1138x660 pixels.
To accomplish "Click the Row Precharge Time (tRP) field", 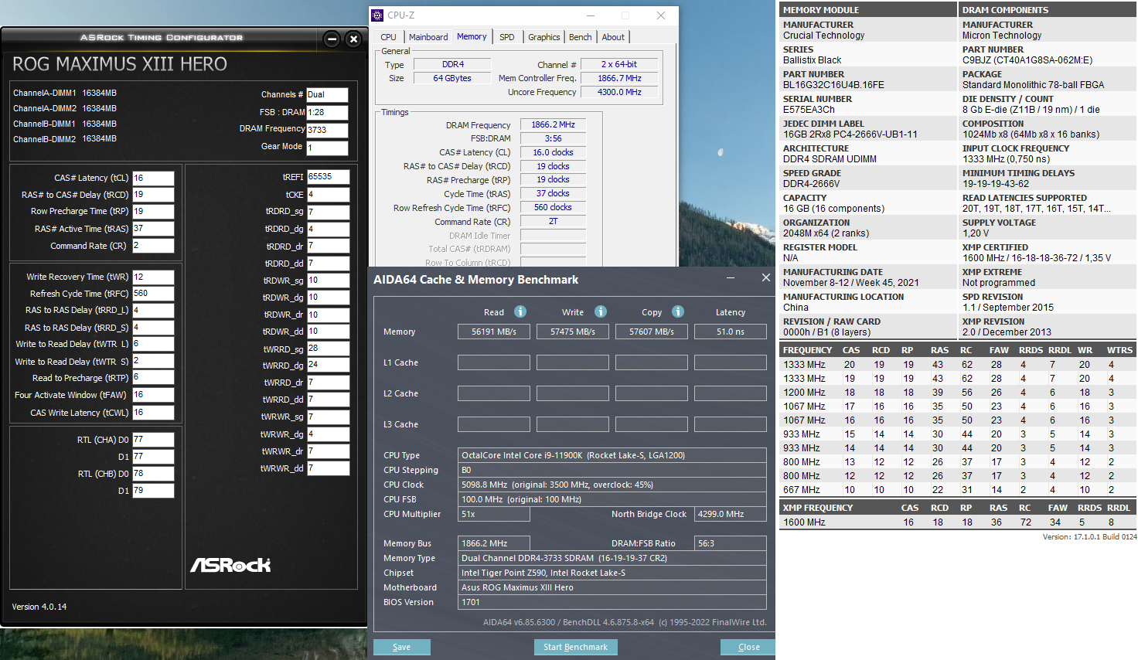I will coord(153,212).
